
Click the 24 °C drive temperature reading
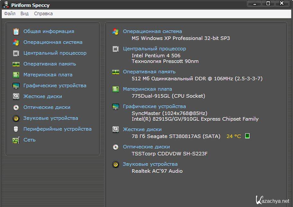pyautogui.click(x=233, y=136)
